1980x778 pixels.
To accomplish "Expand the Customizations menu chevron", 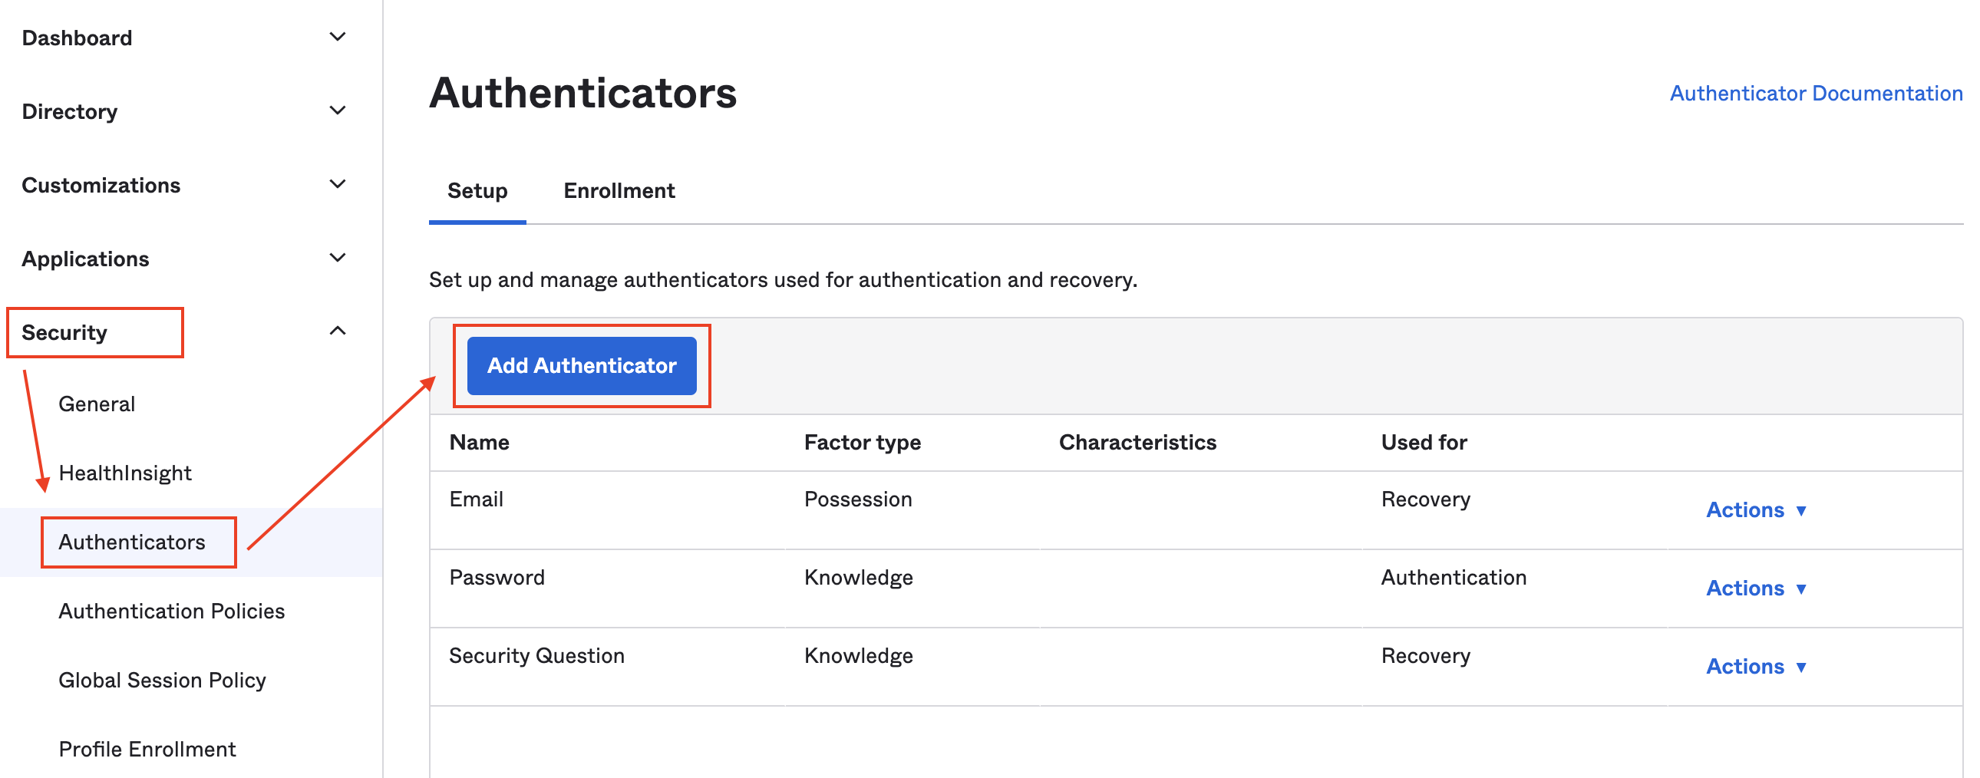I will [x=338, y=184].
